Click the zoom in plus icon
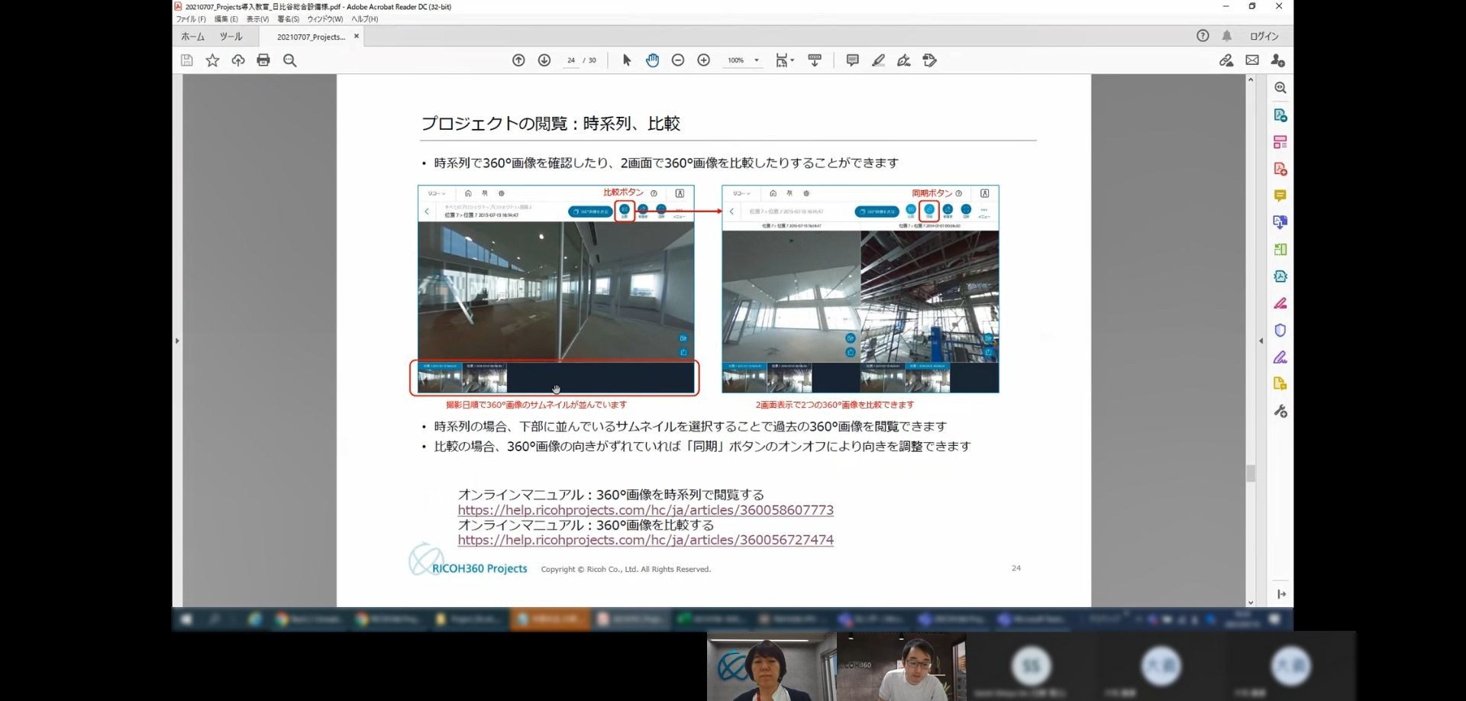This screenshot has height=701, width=1466. pyautogui.click(x=704, y=60)
